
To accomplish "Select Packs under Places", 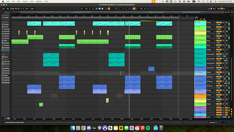I will click(x=6, y=57).
